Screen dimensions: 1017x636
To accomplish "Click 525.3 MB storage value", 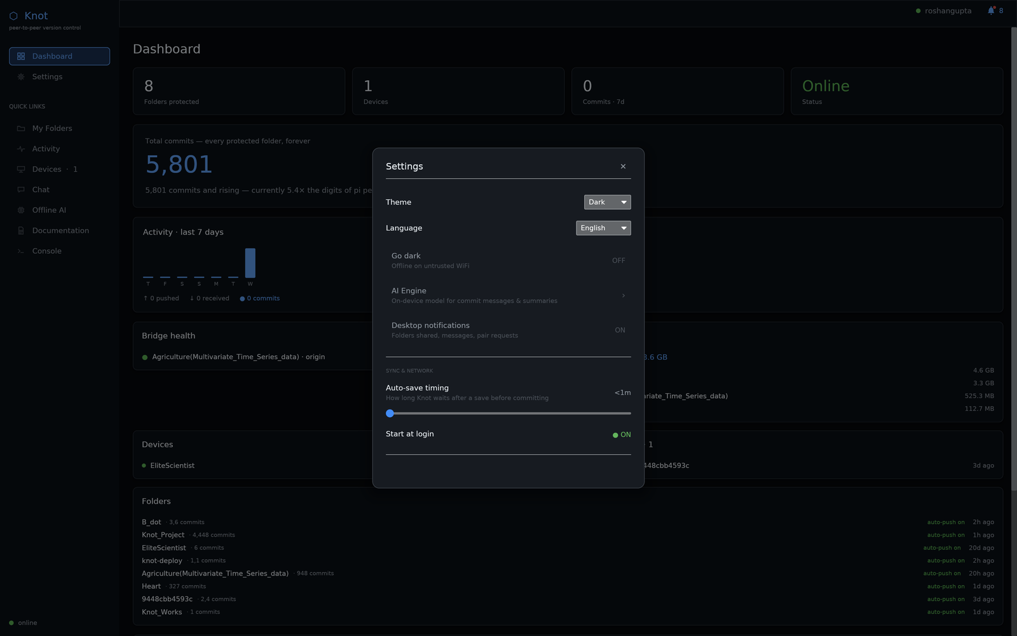I will [x=979, y=396].
